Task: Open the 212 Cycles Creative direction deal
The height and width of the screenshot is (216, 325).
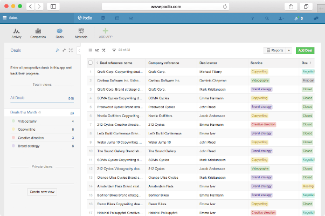Action: [x=120, y=125]
